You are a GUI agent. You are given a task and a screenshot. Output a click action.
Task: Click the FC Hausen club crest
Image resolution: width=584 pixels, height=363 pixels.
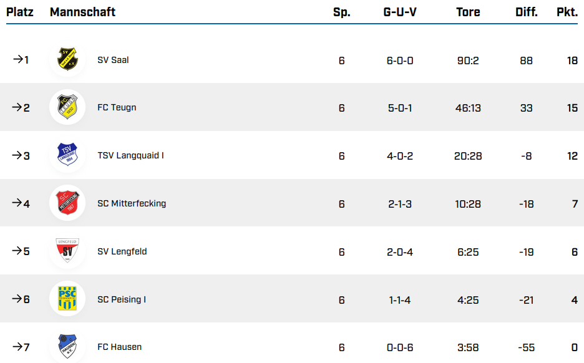[67, 346]
